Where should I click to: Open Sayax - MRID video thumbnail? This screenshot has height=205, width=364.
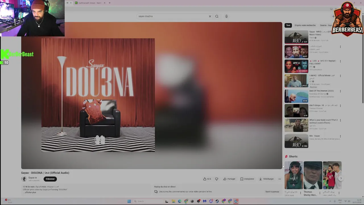tap(296, 37)
